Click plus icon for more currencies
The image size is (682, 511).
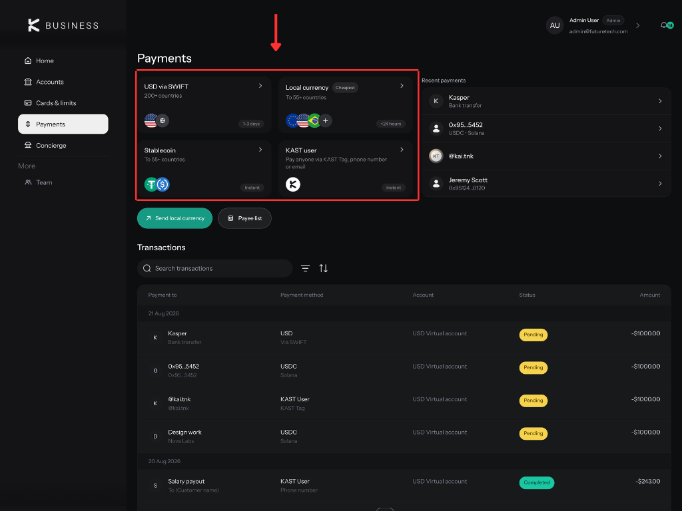click(325, 120)
